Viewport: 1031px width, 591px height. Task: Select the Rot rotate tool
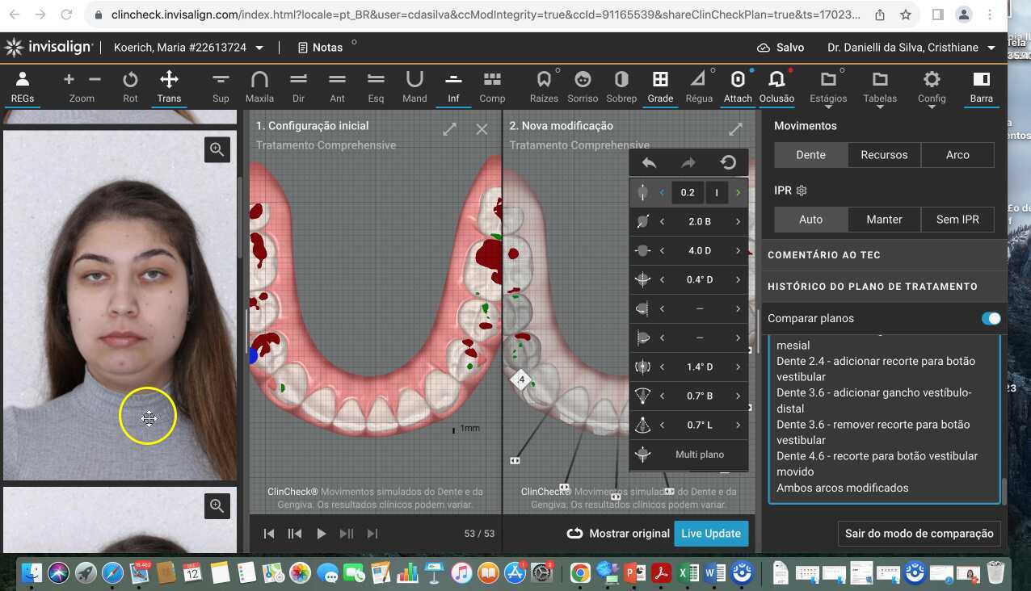(x=130, y=86)
